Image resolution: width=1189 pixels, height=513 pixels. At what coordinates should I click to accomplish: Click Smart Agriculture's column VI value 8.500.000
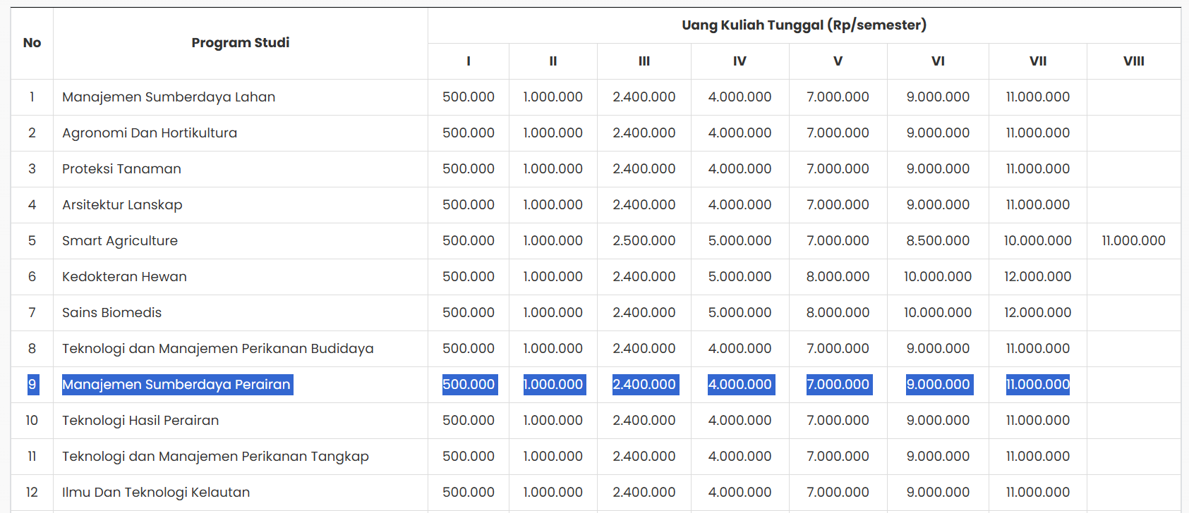tap(937, 241)
